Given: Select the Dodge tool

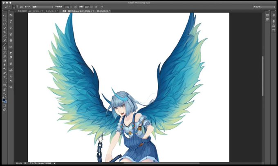Looking at the screenshot, I should 4,69.
